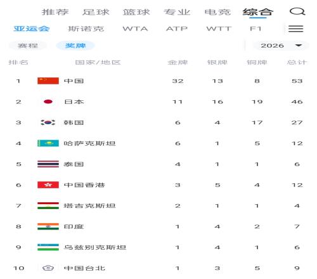Open the 电竞 tab
This screenshot has height=279, width=317.
(217, 12)
